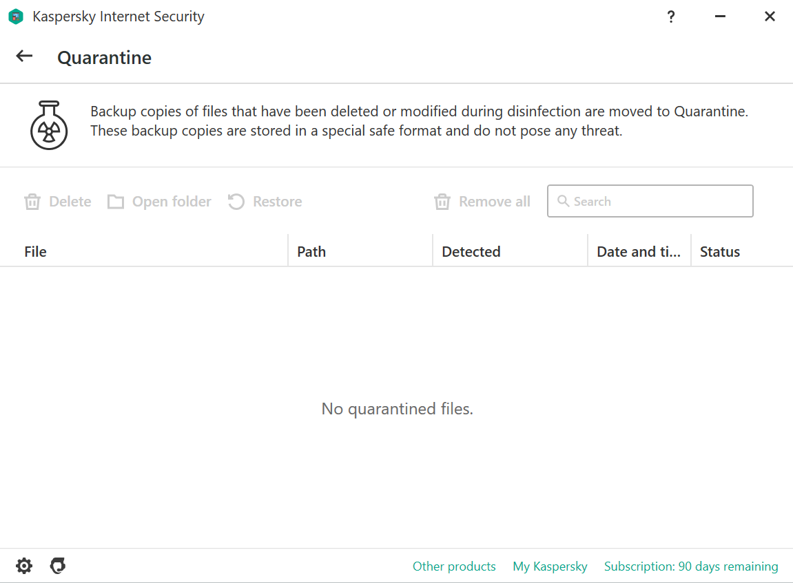Click the Open folder icon
The height and width of the screenshot is (583, 793).
[x=116, y=202]
